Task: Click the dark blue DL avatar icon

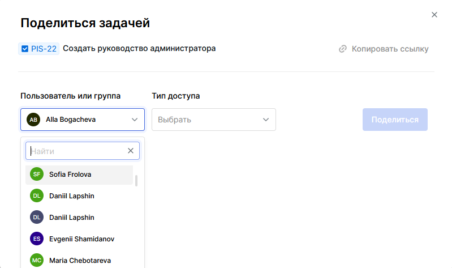Action: pyautogui.click(x=37, y=218)
